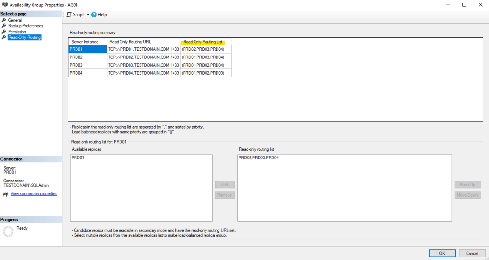Image resolution: width=489 pixels, height=260 pixels.
Task: Select PRD04 in the Server Instance column
Action: [87, 73]
